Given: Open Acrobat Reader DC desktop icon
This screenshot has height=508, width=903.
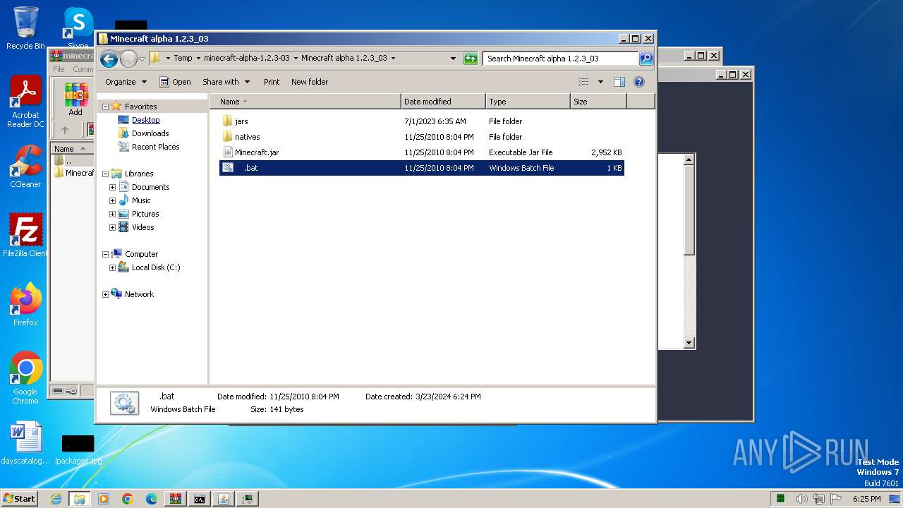Looking at the screenshot, I should (x=25, y=102).
